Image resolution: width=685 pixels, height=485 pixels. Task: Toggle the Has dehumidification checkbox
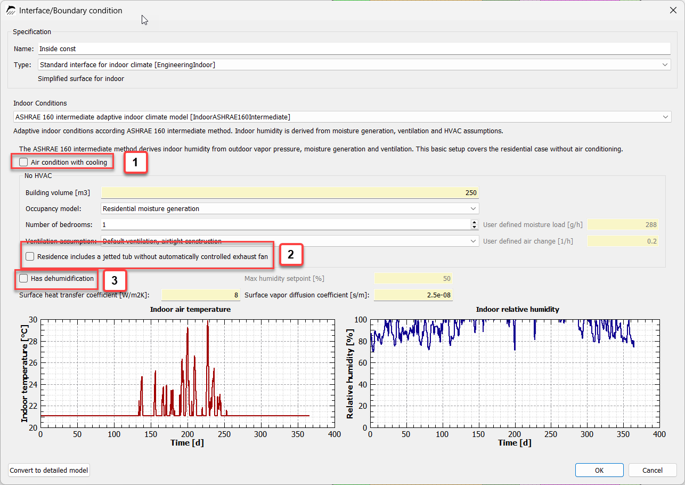[x=23, y=278]
